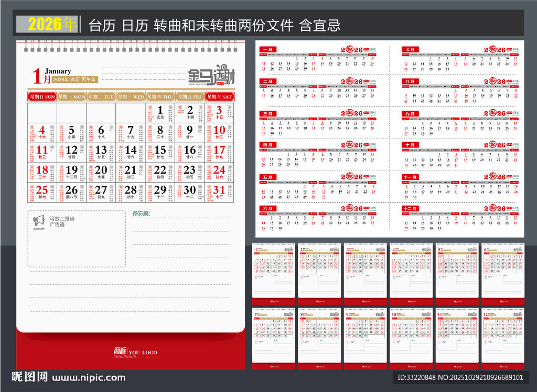Click the bullhorn megaphone icon

(39, 220)
